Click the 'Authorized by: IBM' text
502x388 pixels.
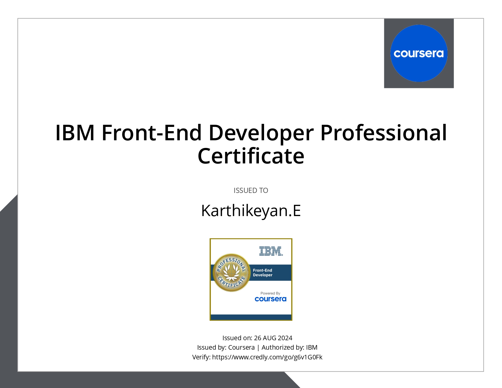[289, 347]
